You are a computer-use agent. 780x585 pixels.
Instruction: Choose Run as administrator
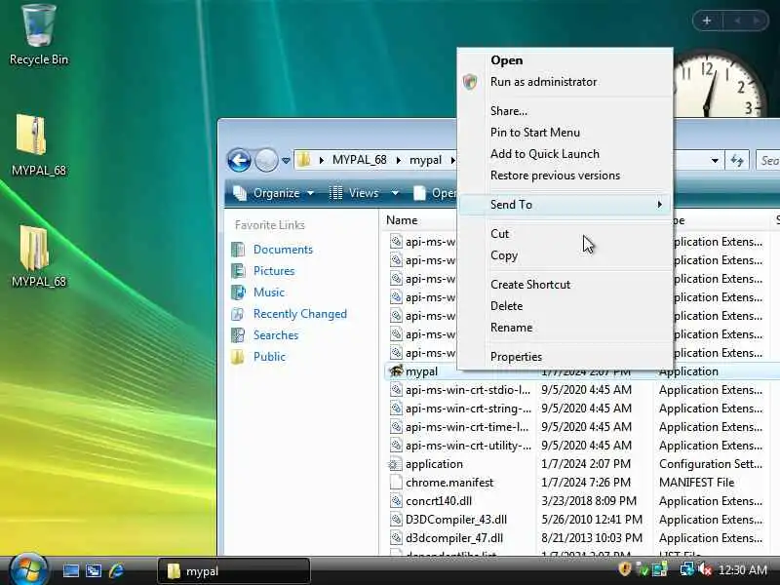tap(565, 82)
